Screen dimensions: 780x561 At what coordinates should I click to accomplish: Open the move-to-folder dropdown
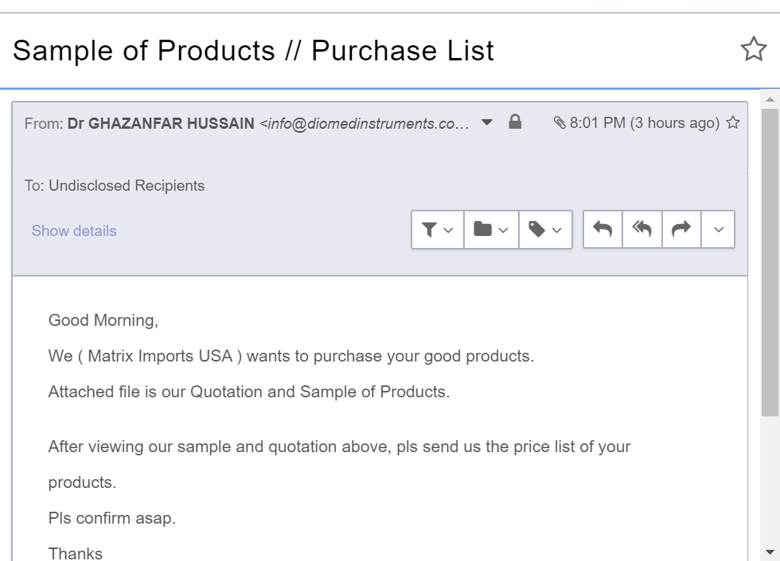point(491,230)
